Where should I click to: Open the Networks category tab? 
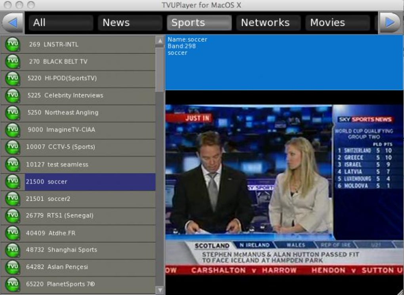(269, 23)
